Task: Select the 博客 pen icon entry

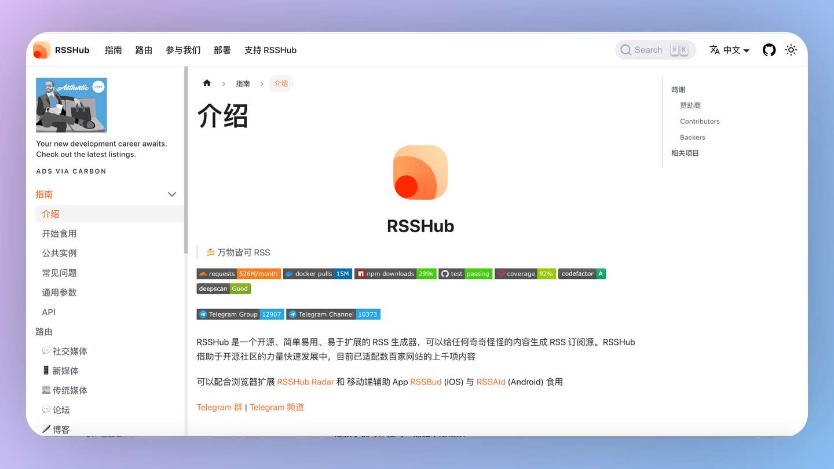Action: pyautogui.click(x=59, y=429)
